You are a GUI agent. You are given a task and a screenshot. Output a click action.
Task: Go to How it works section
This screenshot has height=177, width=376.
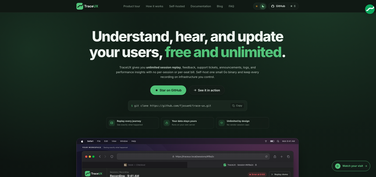pos(155,6)
